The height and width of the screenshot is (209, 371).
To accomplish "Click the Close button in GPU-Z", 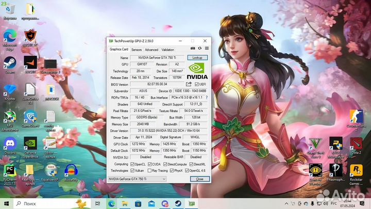I will coord(200,179).
